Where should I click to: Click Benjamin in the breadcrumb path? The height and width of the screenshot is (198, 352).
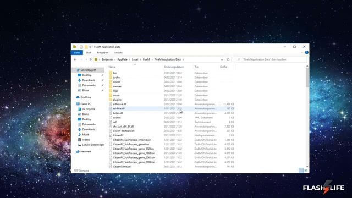107,59
